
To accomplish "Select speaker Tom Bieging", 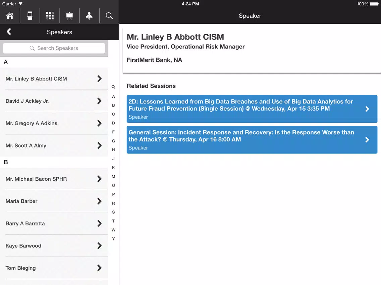I will pos(54,268).
